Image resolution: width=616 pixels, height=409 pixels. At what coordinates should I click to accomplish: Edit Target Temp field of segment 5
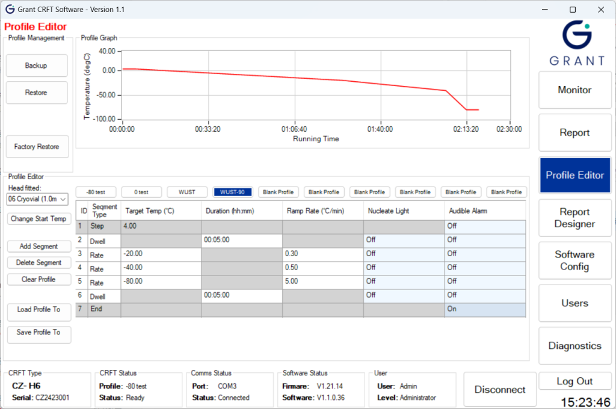(161, 281)
